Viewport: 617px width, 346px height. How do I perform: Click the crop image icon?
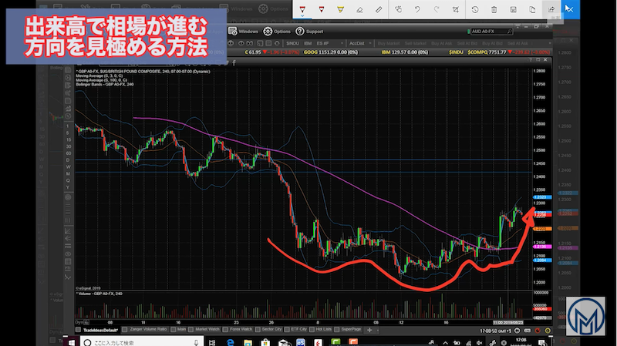point(455,9)
